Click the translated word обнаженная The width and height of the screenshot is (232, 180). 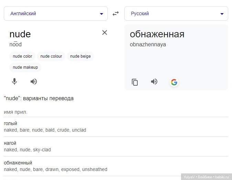point(157,34)
